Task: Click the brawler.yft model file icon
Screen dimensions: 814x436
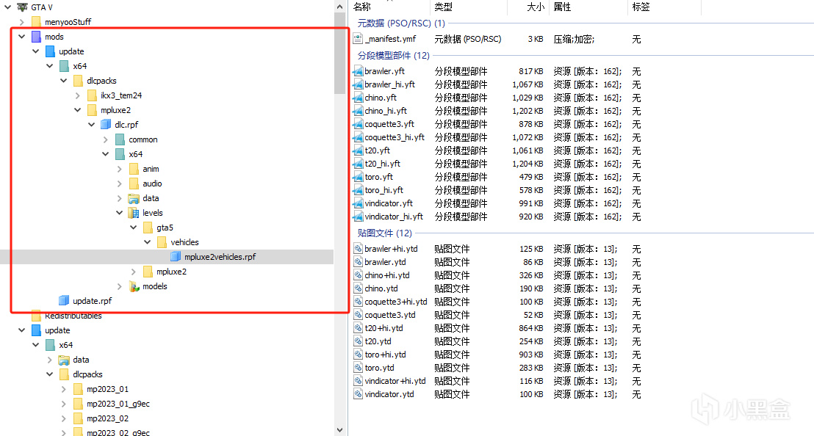Action: pyautogui.click(x=358, y=71)
